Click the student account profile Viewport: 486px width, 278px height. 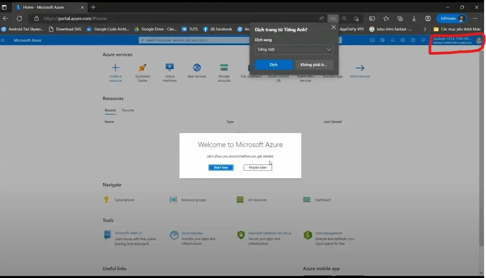pos(457,40)
